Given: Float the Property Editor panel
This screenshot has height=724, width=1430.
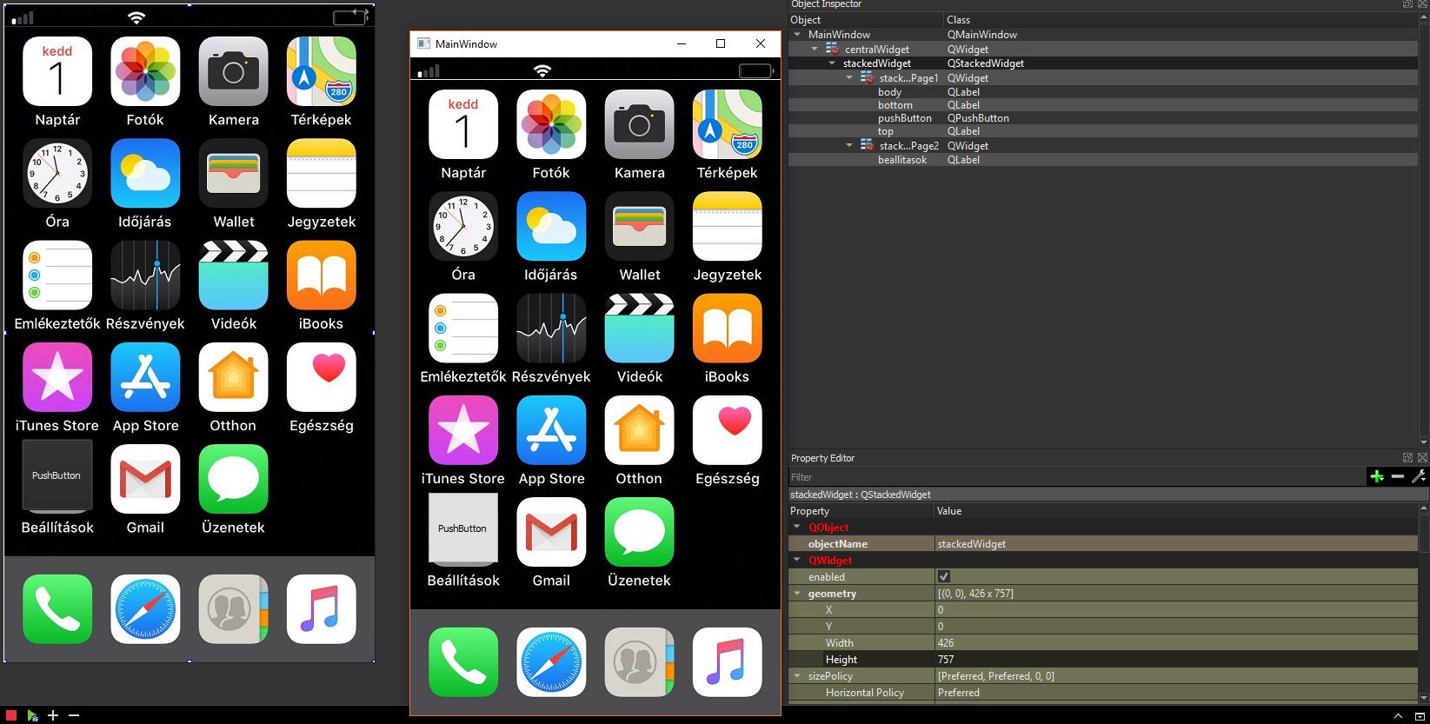Looking at the screenshot, I should [1407, 457].
